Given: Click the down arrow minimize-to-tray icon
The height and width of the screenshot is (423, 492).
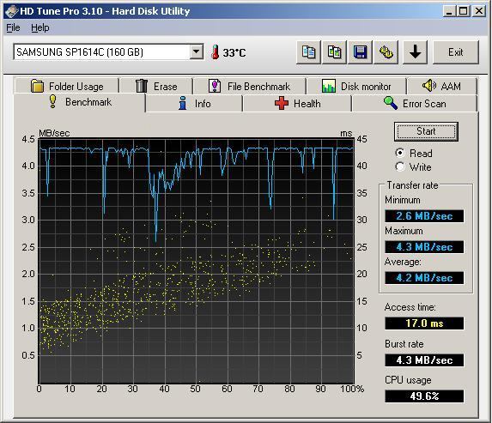Looking at the screenshot, I should coord(415,52).
